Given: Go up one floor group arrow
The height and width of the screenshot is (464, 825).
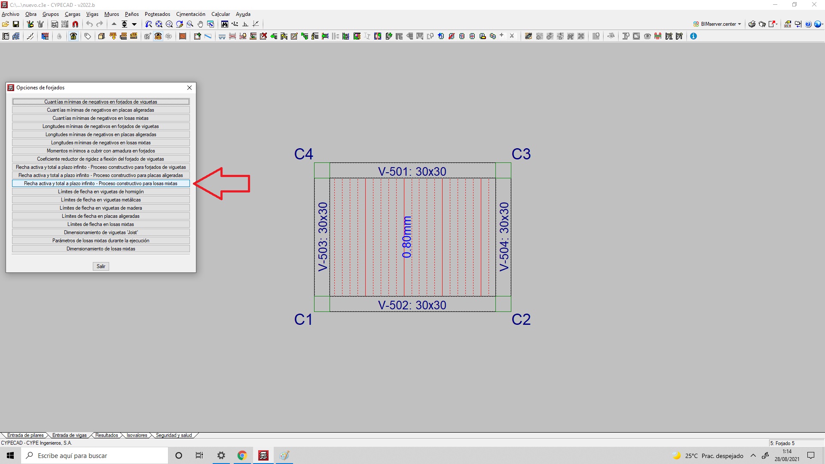Looking at the screenshot, I should point(114,24).
